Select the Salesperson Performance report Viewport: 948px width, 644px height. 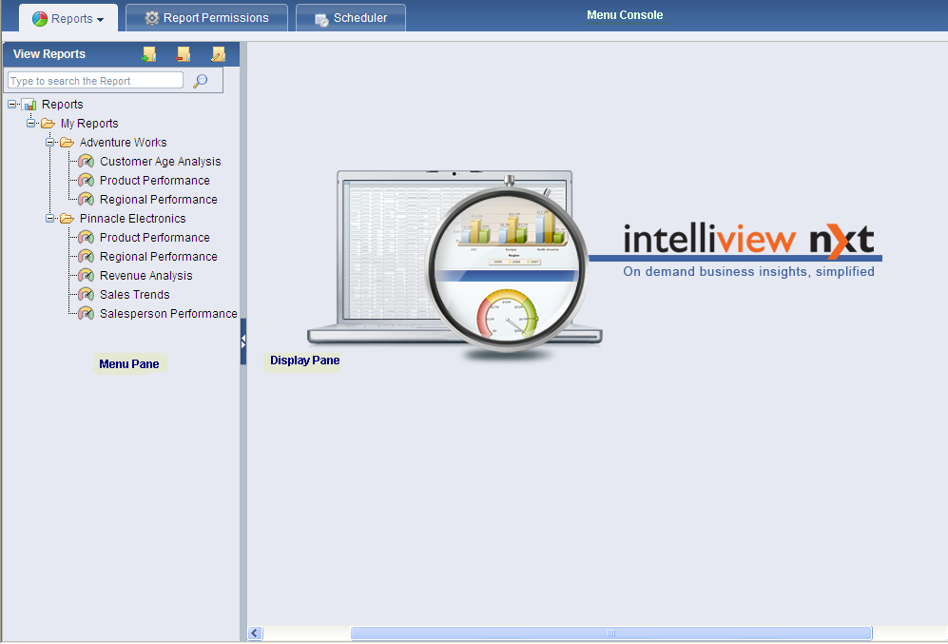pos(168,314)
